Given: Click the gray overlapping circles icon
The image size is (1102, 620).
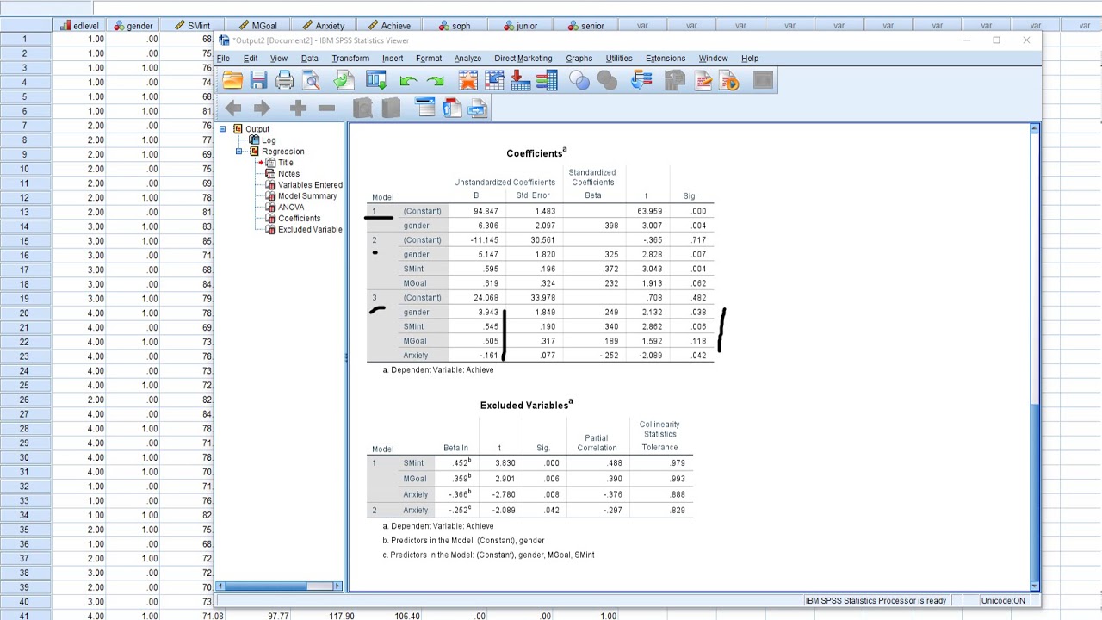Looking at the screenshot, I should 607,81.
